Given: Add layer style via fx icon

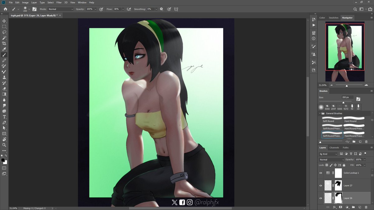Looking at the screenshot, I should pos(334,207).
